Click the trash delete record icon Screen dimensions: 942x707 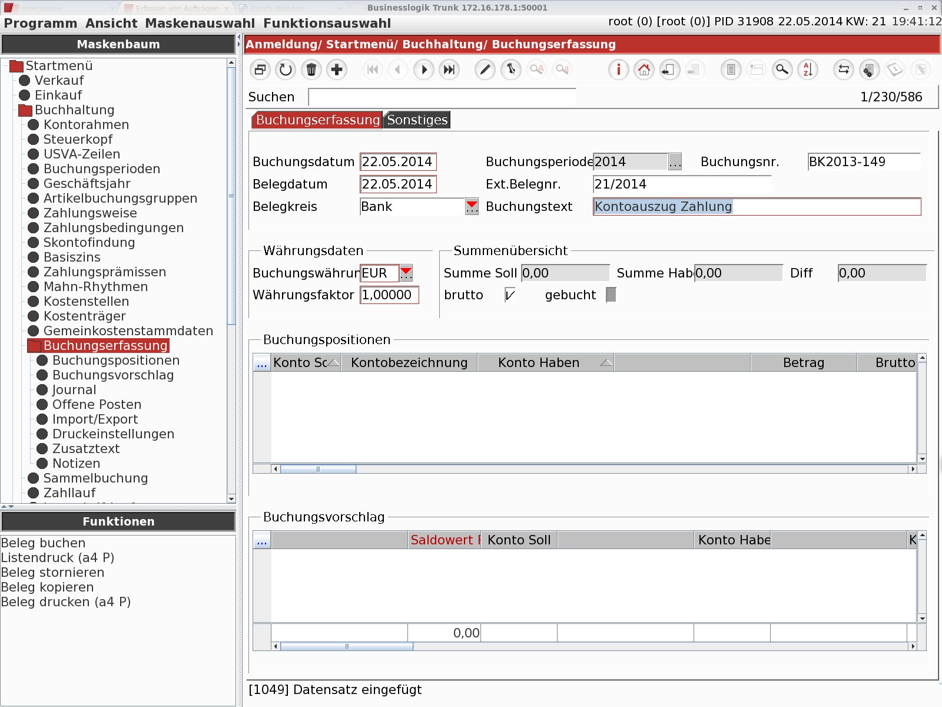point(311,70)
